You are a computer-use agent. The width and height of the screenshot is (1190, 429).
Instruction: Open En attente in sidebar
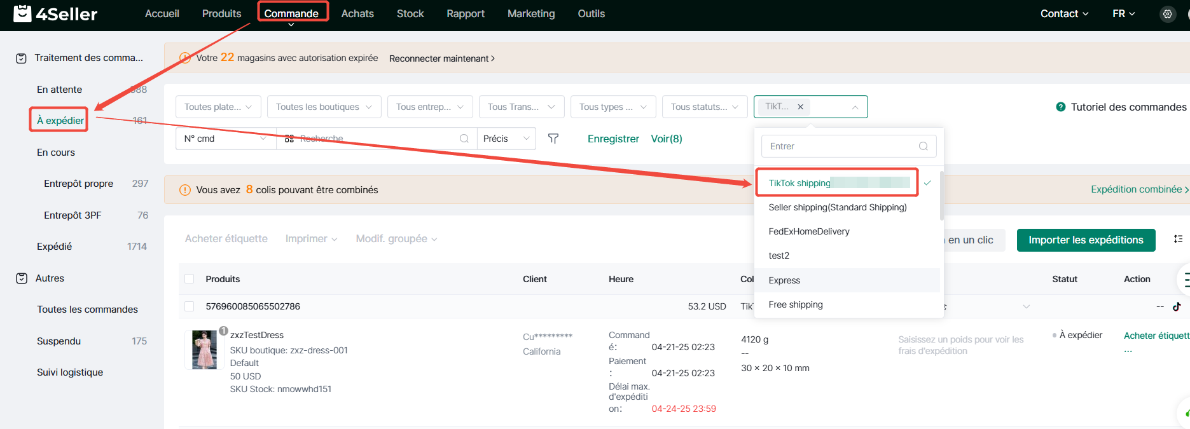59,90
